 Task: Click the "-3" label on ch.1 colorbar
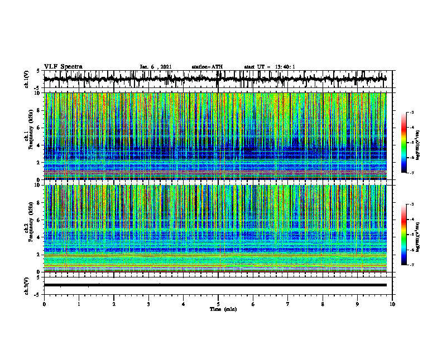coord(412,112)
